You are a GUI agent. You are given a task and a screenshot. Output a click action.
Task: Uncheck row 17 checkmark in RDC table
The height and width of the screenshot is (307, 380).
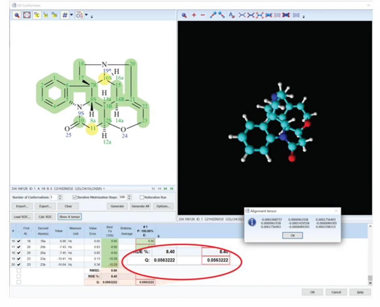[x=19, y=247]
